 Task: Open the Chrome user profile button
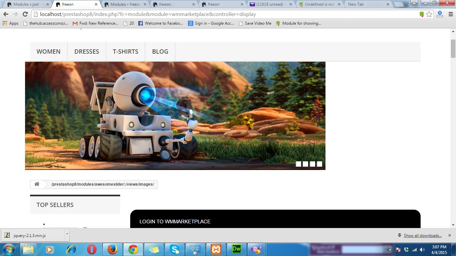point(414,3)
